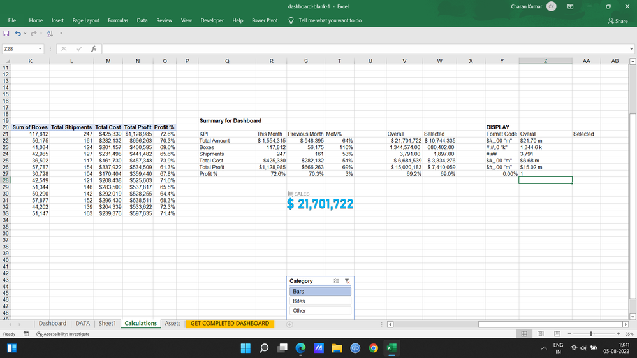The height and width of the screenshot is (358, 637).
Task: Open the Name Box dropdown arrow
Action: [x=40, y=48]
